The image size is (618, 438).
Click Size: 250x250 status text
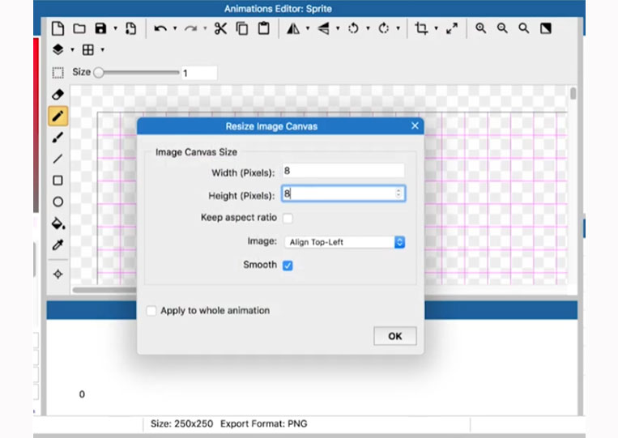(x=181, y=423)
